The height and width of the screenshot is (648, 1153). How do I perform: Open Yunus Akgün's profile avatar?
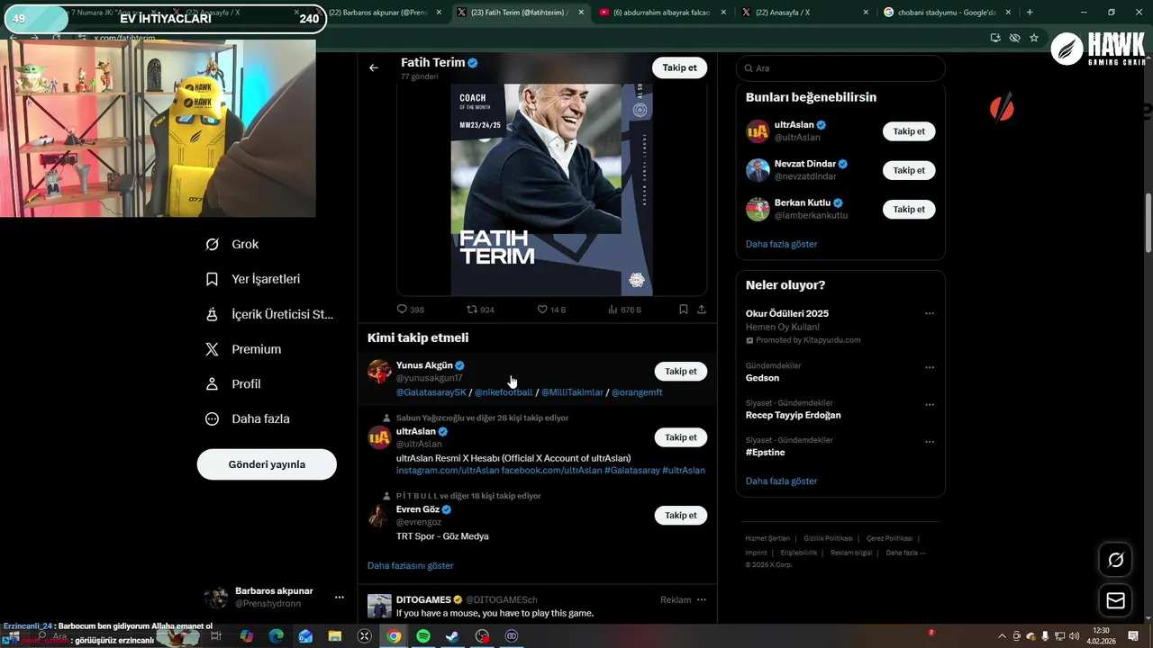coord(379,371)
